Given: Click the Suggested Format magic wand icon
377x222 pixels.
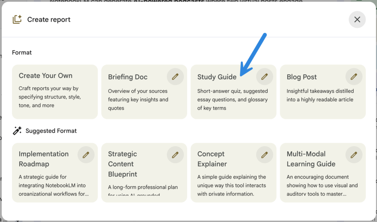Looking at the screenshot, I should click(x=17, y=131).
